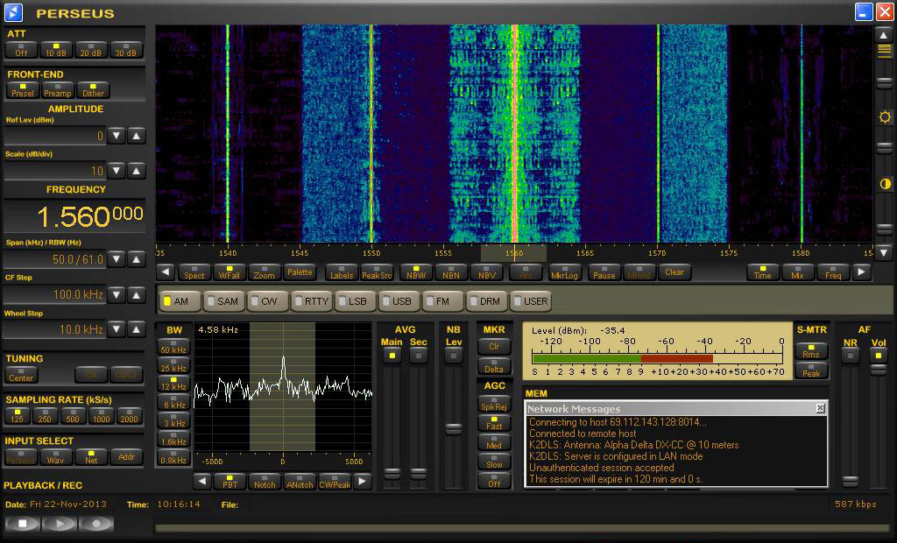Viewport: 897px width, 543px height.
Task: Click the playback progress bar
Action: pyautogui.click(x=522, y=529)
